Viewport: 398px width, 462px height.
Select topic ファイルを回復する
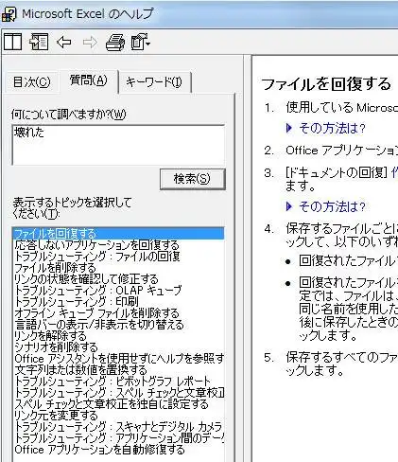coord(118,234)
